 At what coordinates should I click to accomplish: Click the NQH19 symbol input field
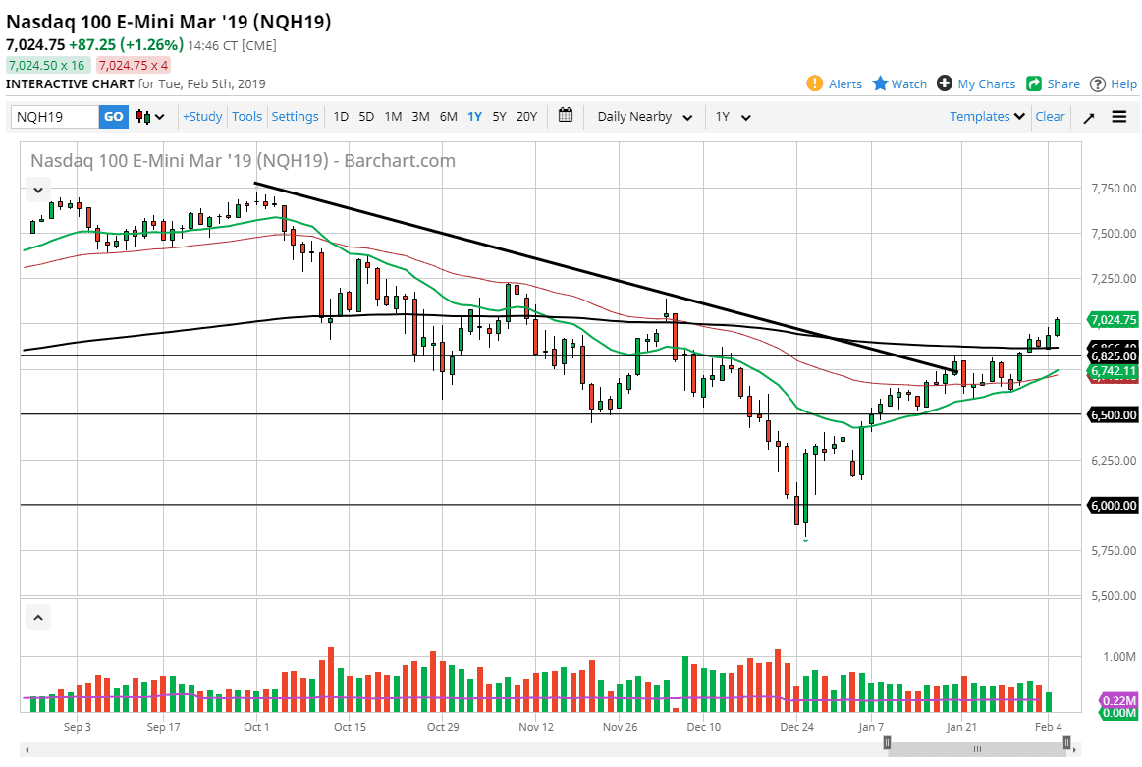click(54, 116)
